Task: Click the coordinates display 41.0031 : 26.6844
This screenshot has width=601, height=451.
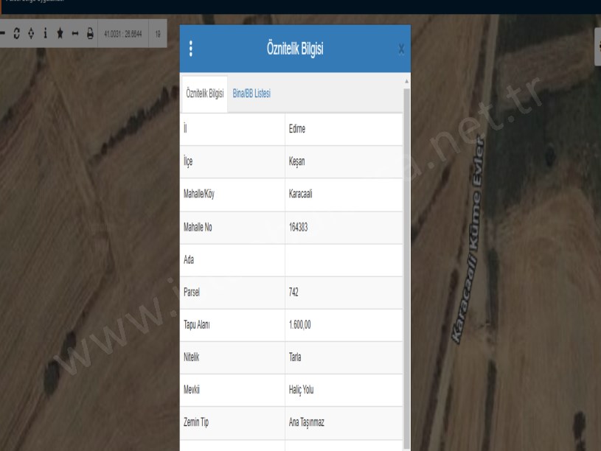Action: pyautogui.click(x=124, y=34)
